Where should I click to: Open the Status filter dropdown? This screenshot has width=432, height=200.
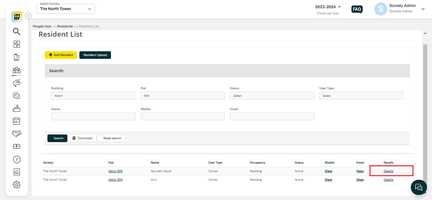click(x=272, y=96)
